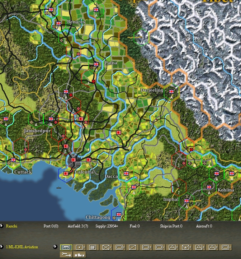Click the Benares city label
Viewport: 241px width, 259px height.
pos(76,22)
